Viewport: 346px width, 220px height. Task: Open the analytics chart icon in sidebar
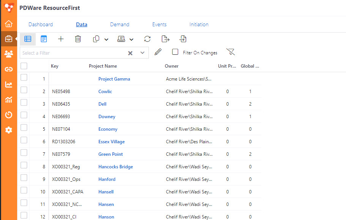(x=8, y=84)
